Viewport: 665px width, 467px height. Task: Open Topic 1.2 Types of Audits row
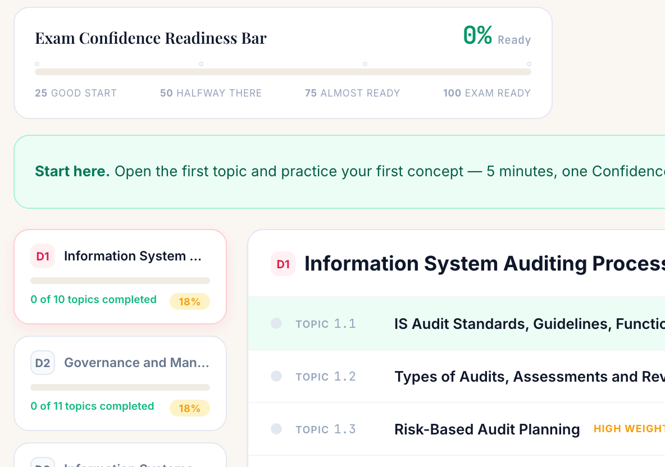click(x=456, y=376)
